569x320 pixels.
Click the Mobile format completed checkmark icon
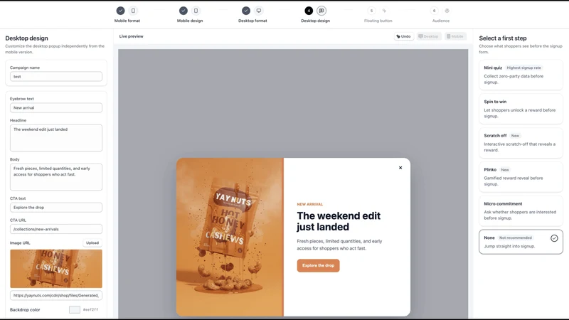point(120,11)
